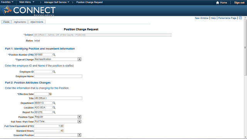Click the New Window link

tap(201, 18)
